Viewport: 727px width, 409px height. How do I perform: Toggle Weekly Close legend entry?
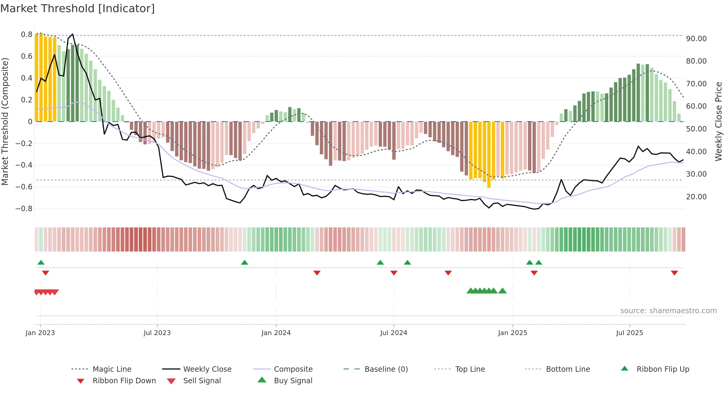197,369
